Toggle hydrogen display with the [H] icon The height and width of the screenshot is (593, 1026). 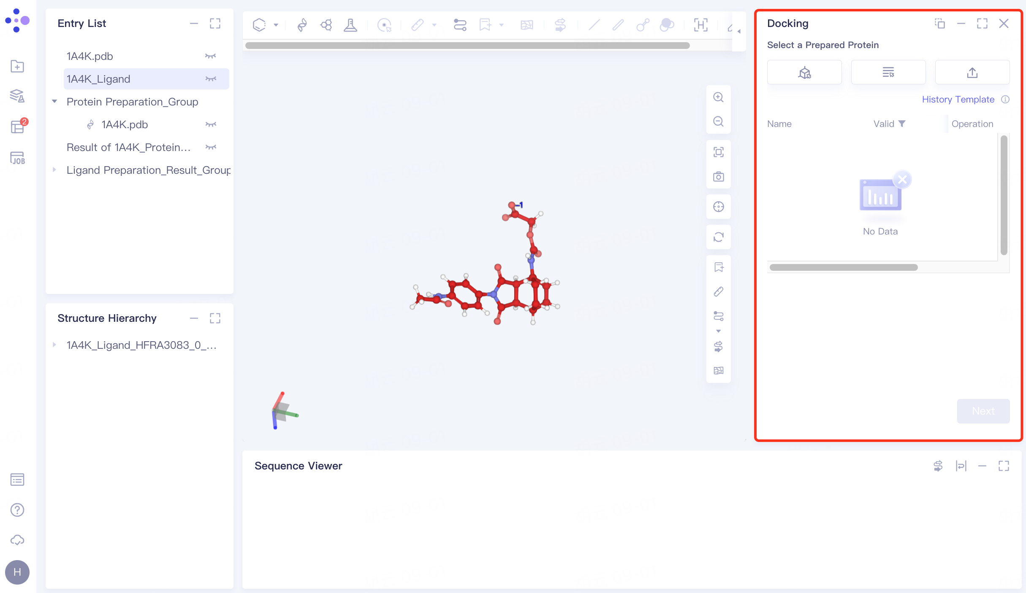point(700,25)
